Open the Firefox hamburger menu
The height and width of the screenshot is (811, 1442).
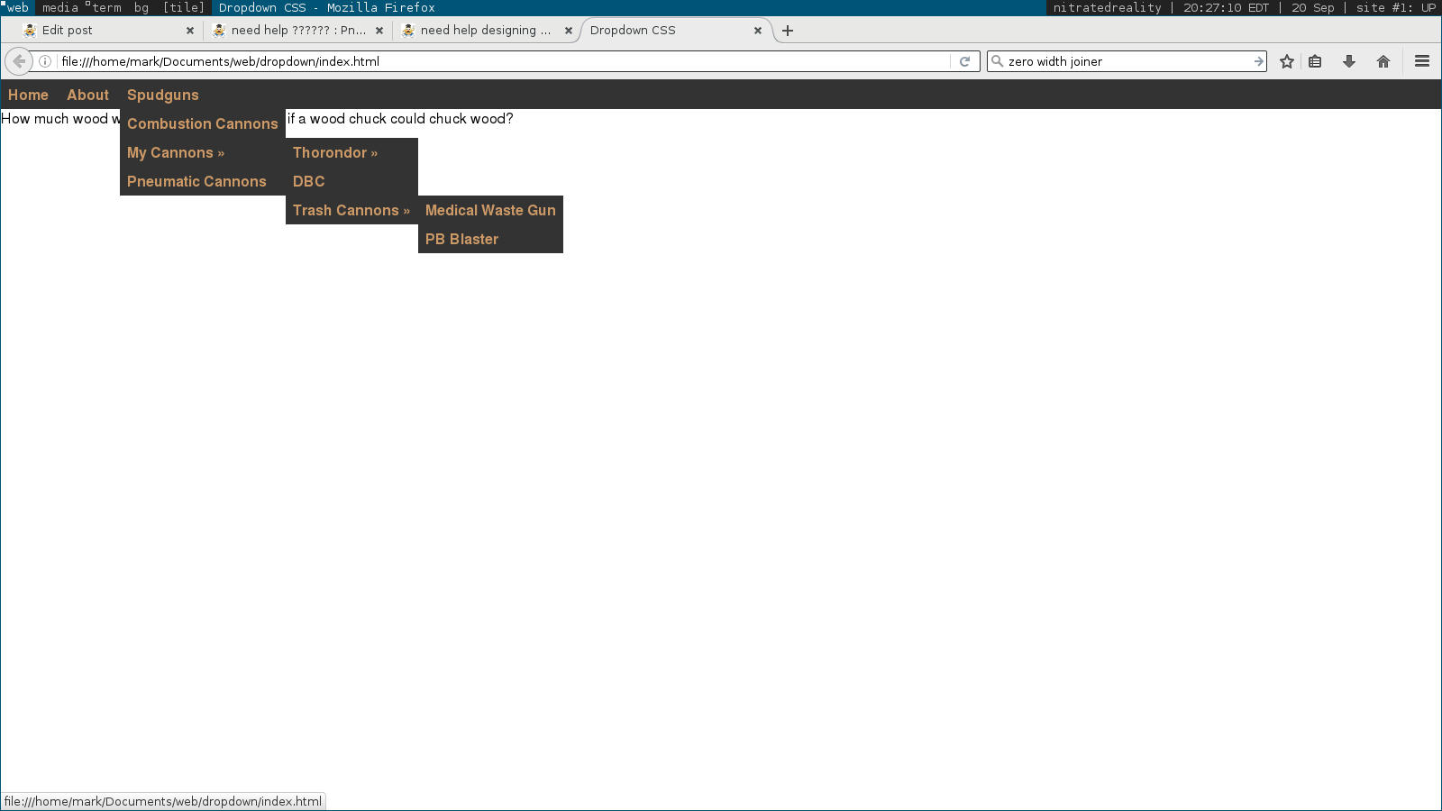pos(1422,61)
